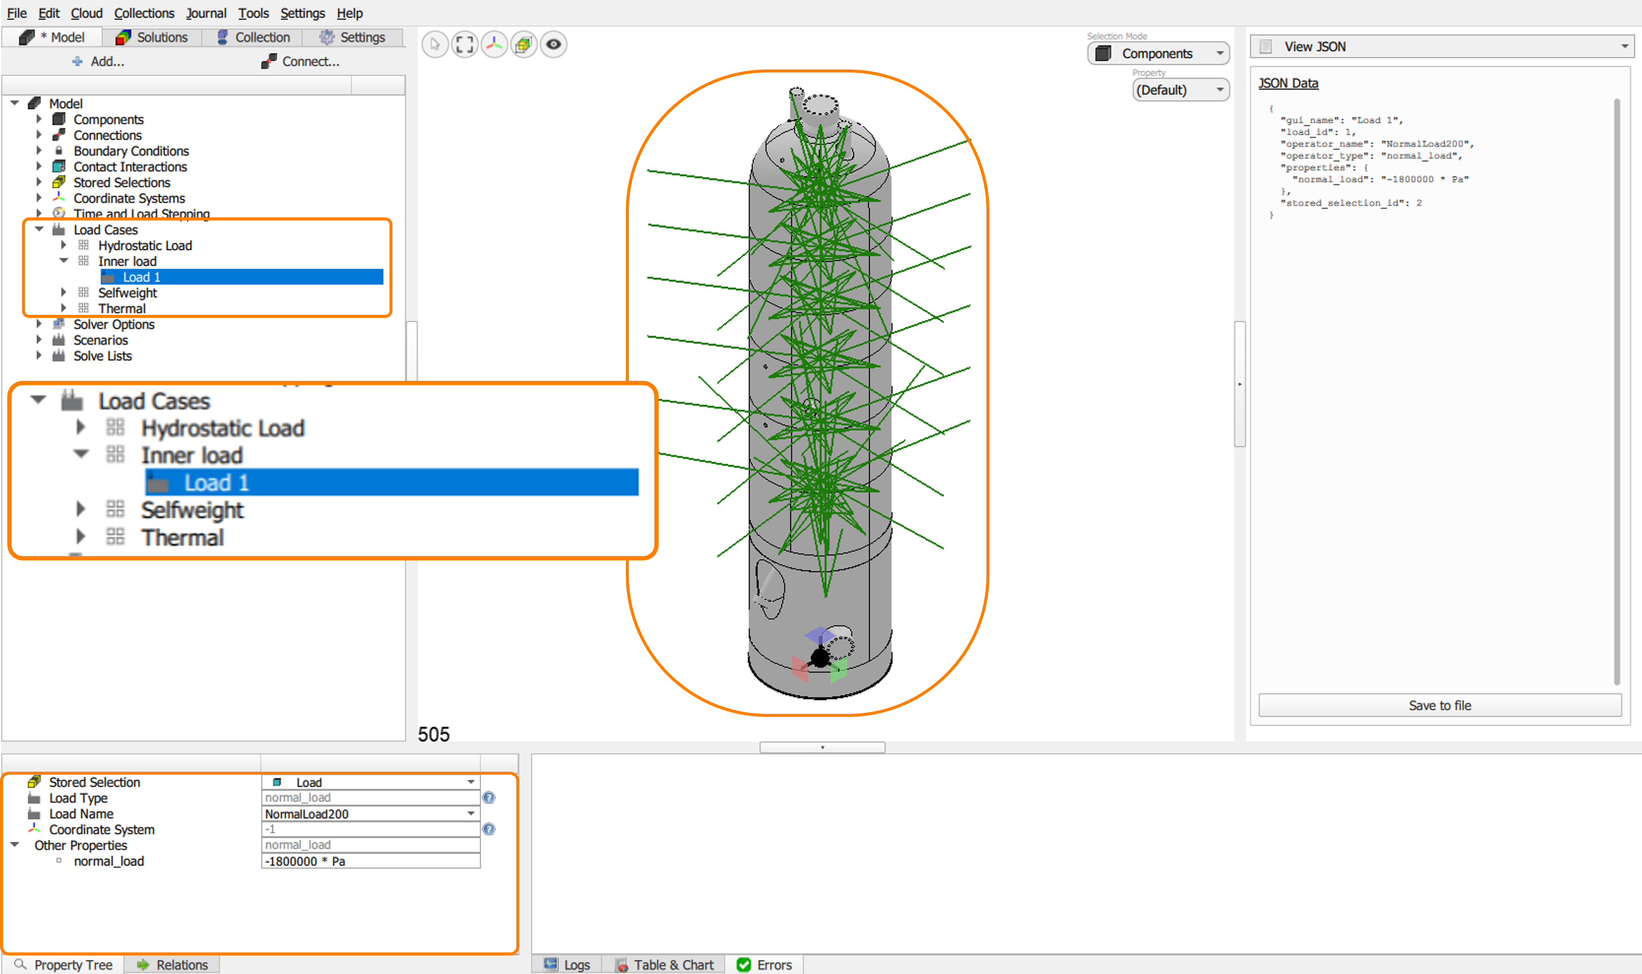Click the yellow-green cube view icon
This screenshot has width=1642, height=974.
pyautogui.click(x=524, y=44)
